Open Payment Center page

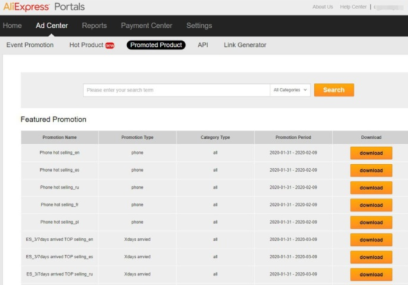(147, 26)
